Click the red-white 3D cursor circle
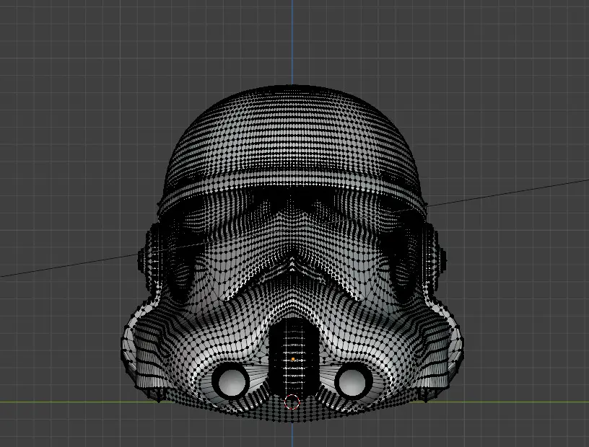Screen dimensions: 589x447 coord(292,402)
